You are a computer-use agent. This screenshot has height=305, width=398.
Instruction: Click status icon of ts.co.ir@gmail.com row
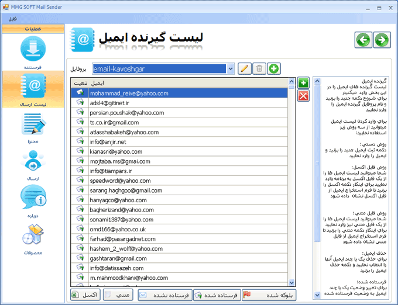pos(80,122)
